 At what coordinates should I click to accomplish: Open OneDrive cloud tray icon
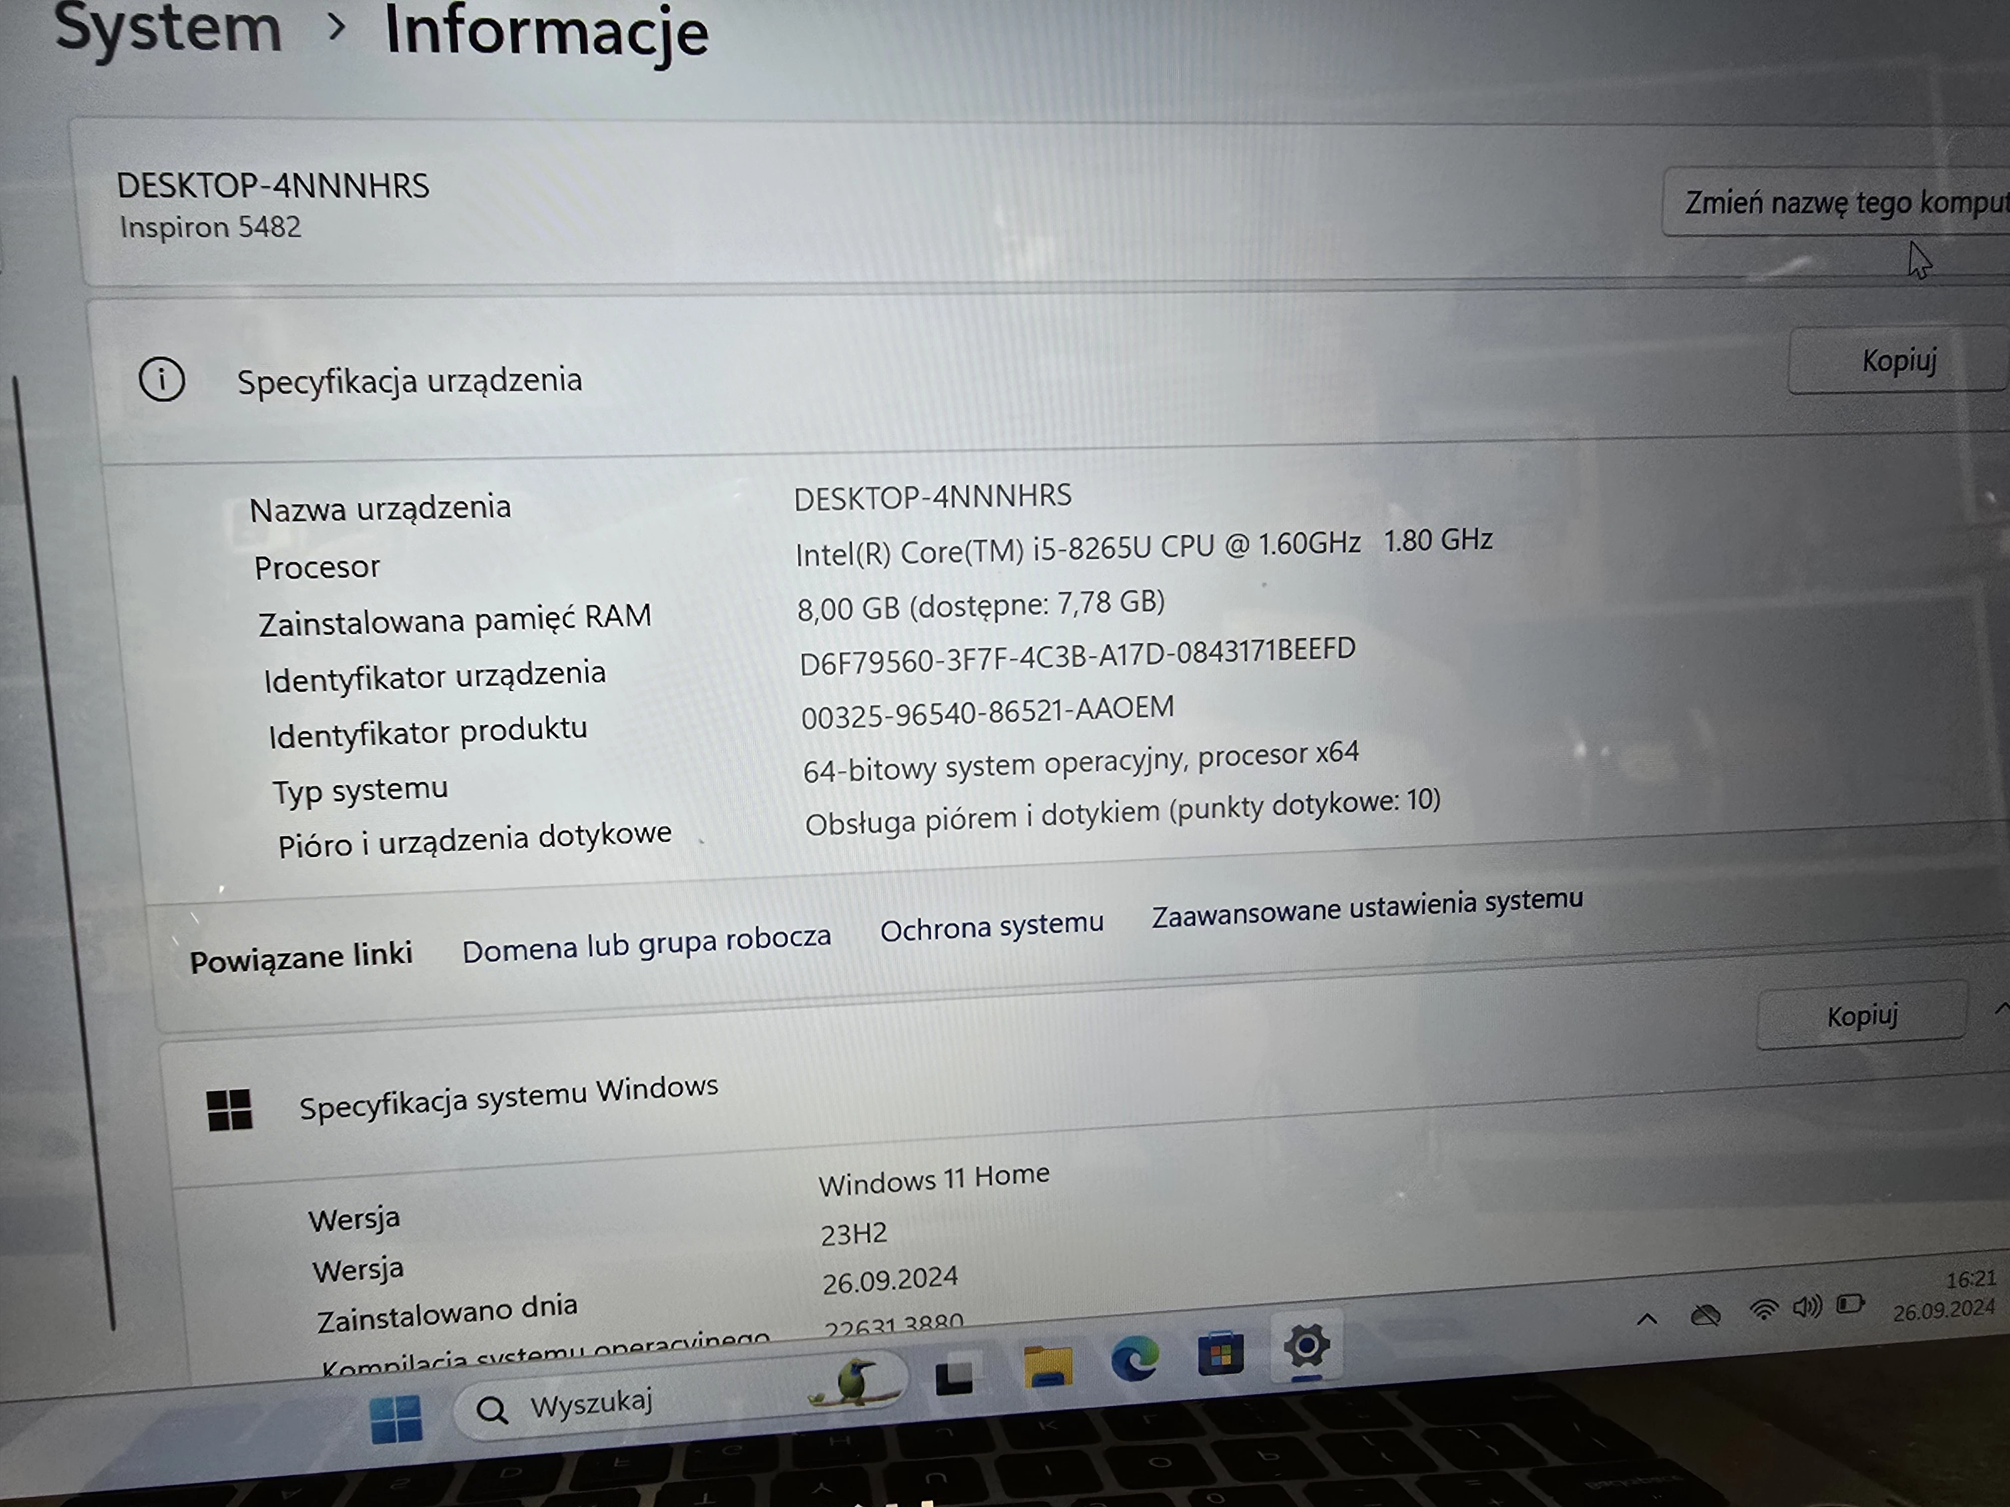(x=1704, y=1315)
